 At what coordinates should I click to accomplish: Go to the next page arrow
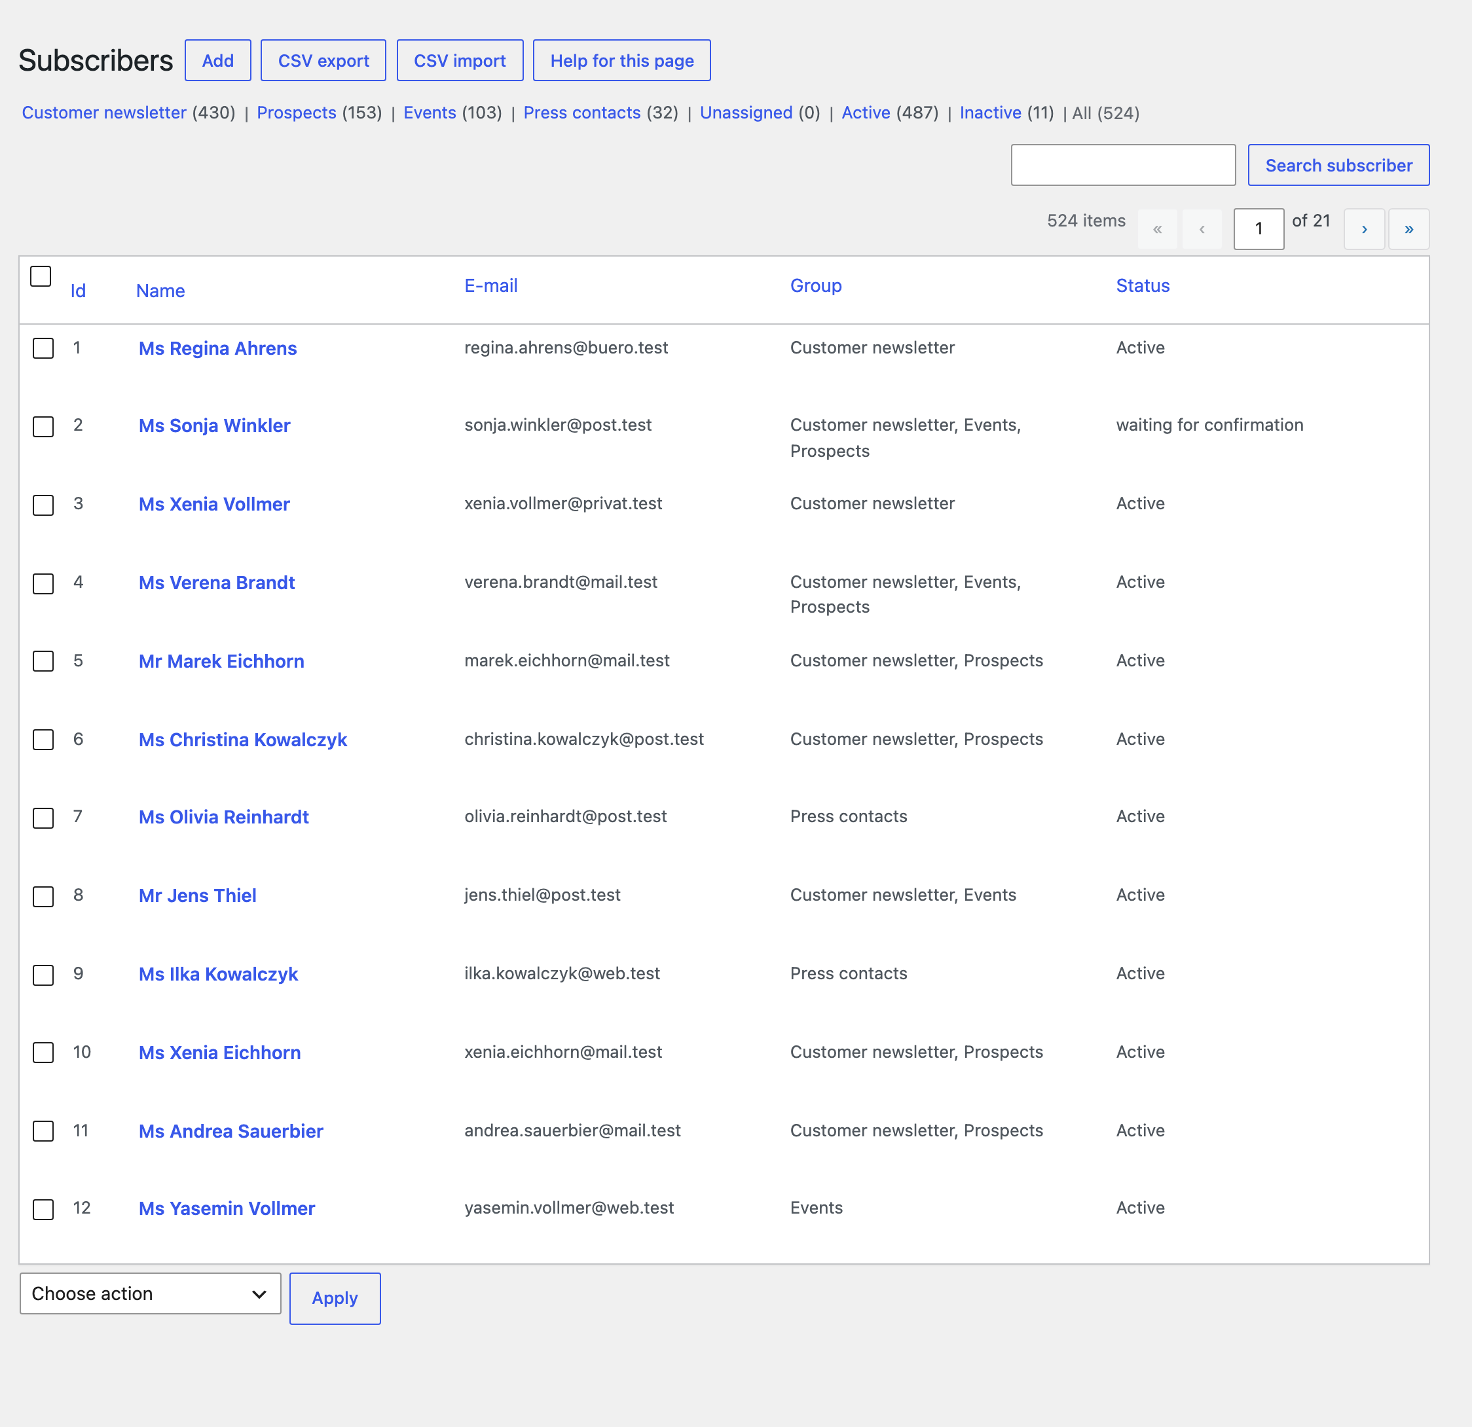1364,229
